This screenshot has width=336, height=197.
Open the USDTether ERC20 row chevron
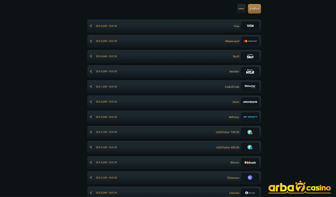(91, 147)
